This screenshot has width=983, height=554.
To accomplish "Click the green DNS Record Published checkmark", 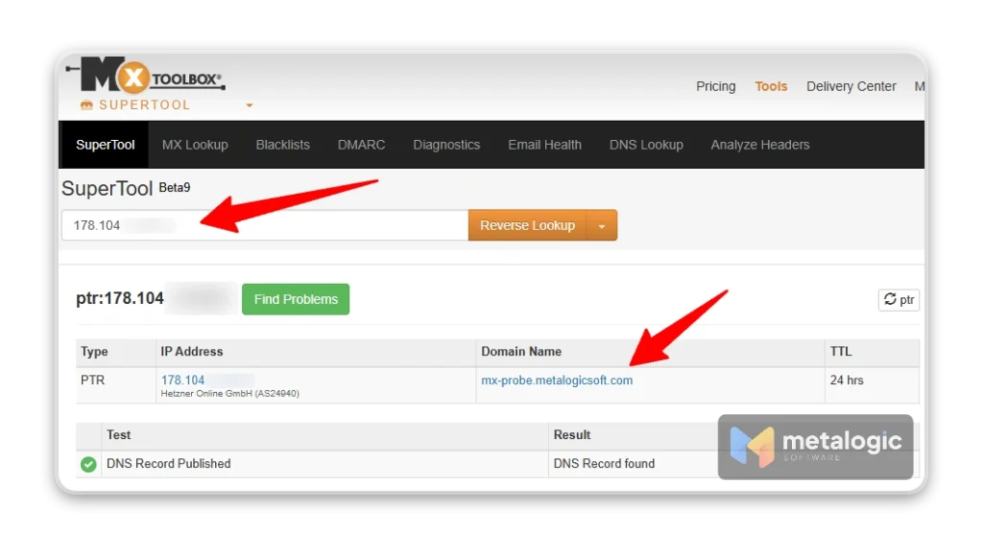I will (88, 464).
